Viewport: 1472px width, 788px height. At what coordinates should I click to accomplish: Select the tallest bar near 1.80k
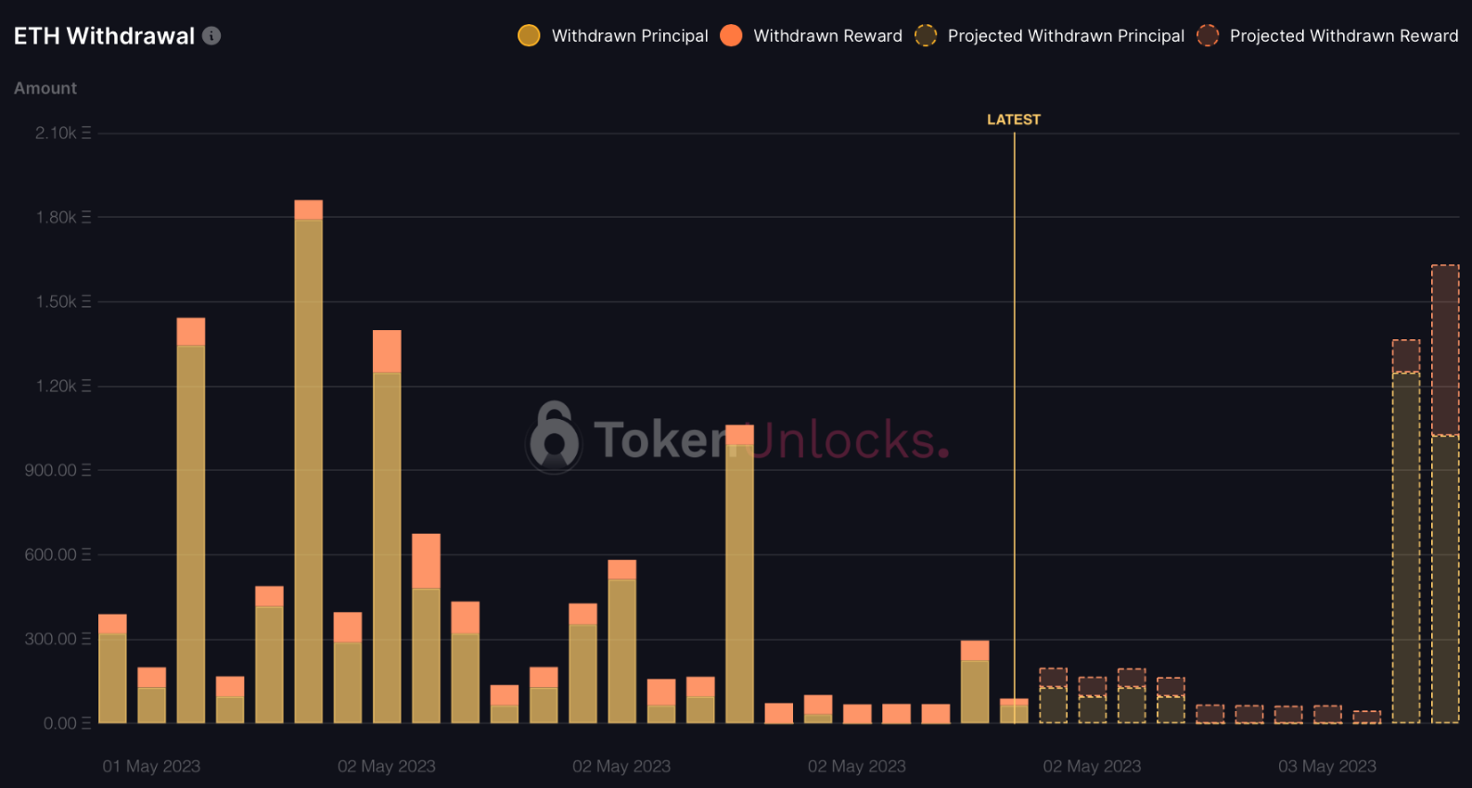[309, 462]
